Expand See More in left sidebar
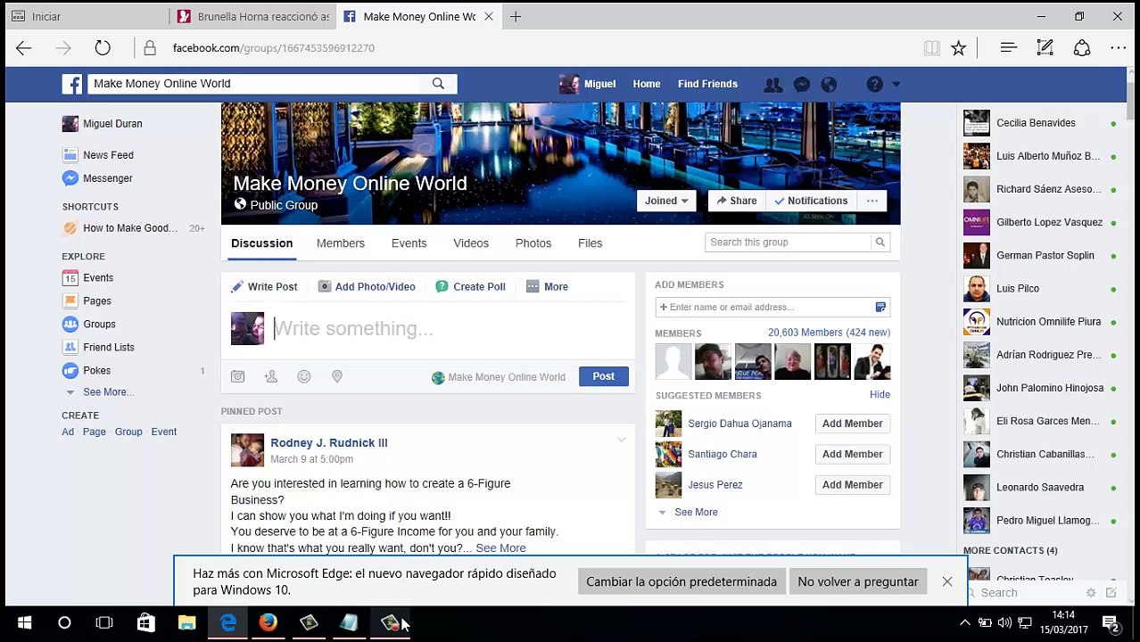Viewport: 1140px width, 642px height. pos(108,392)
